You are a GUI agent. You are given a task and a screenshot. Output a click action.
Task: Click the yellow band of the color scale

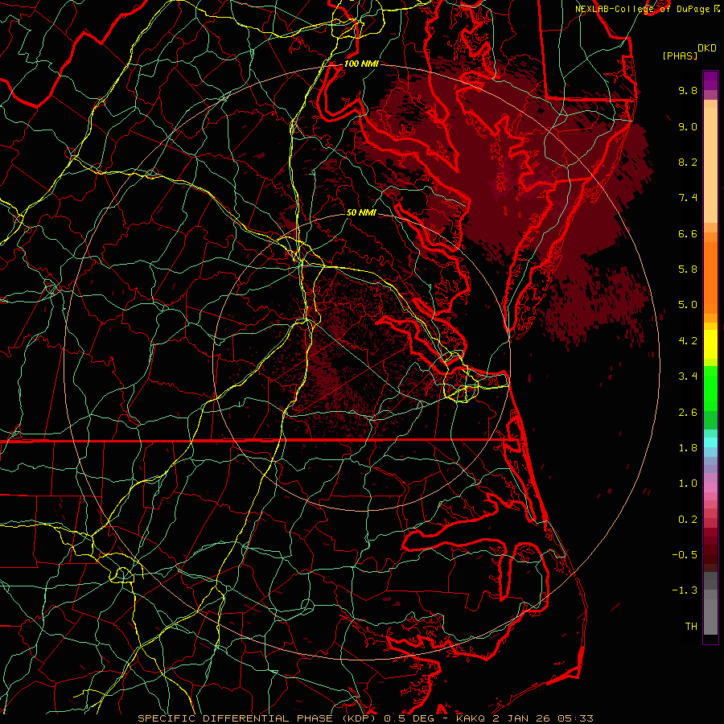[x=710, y=344]
